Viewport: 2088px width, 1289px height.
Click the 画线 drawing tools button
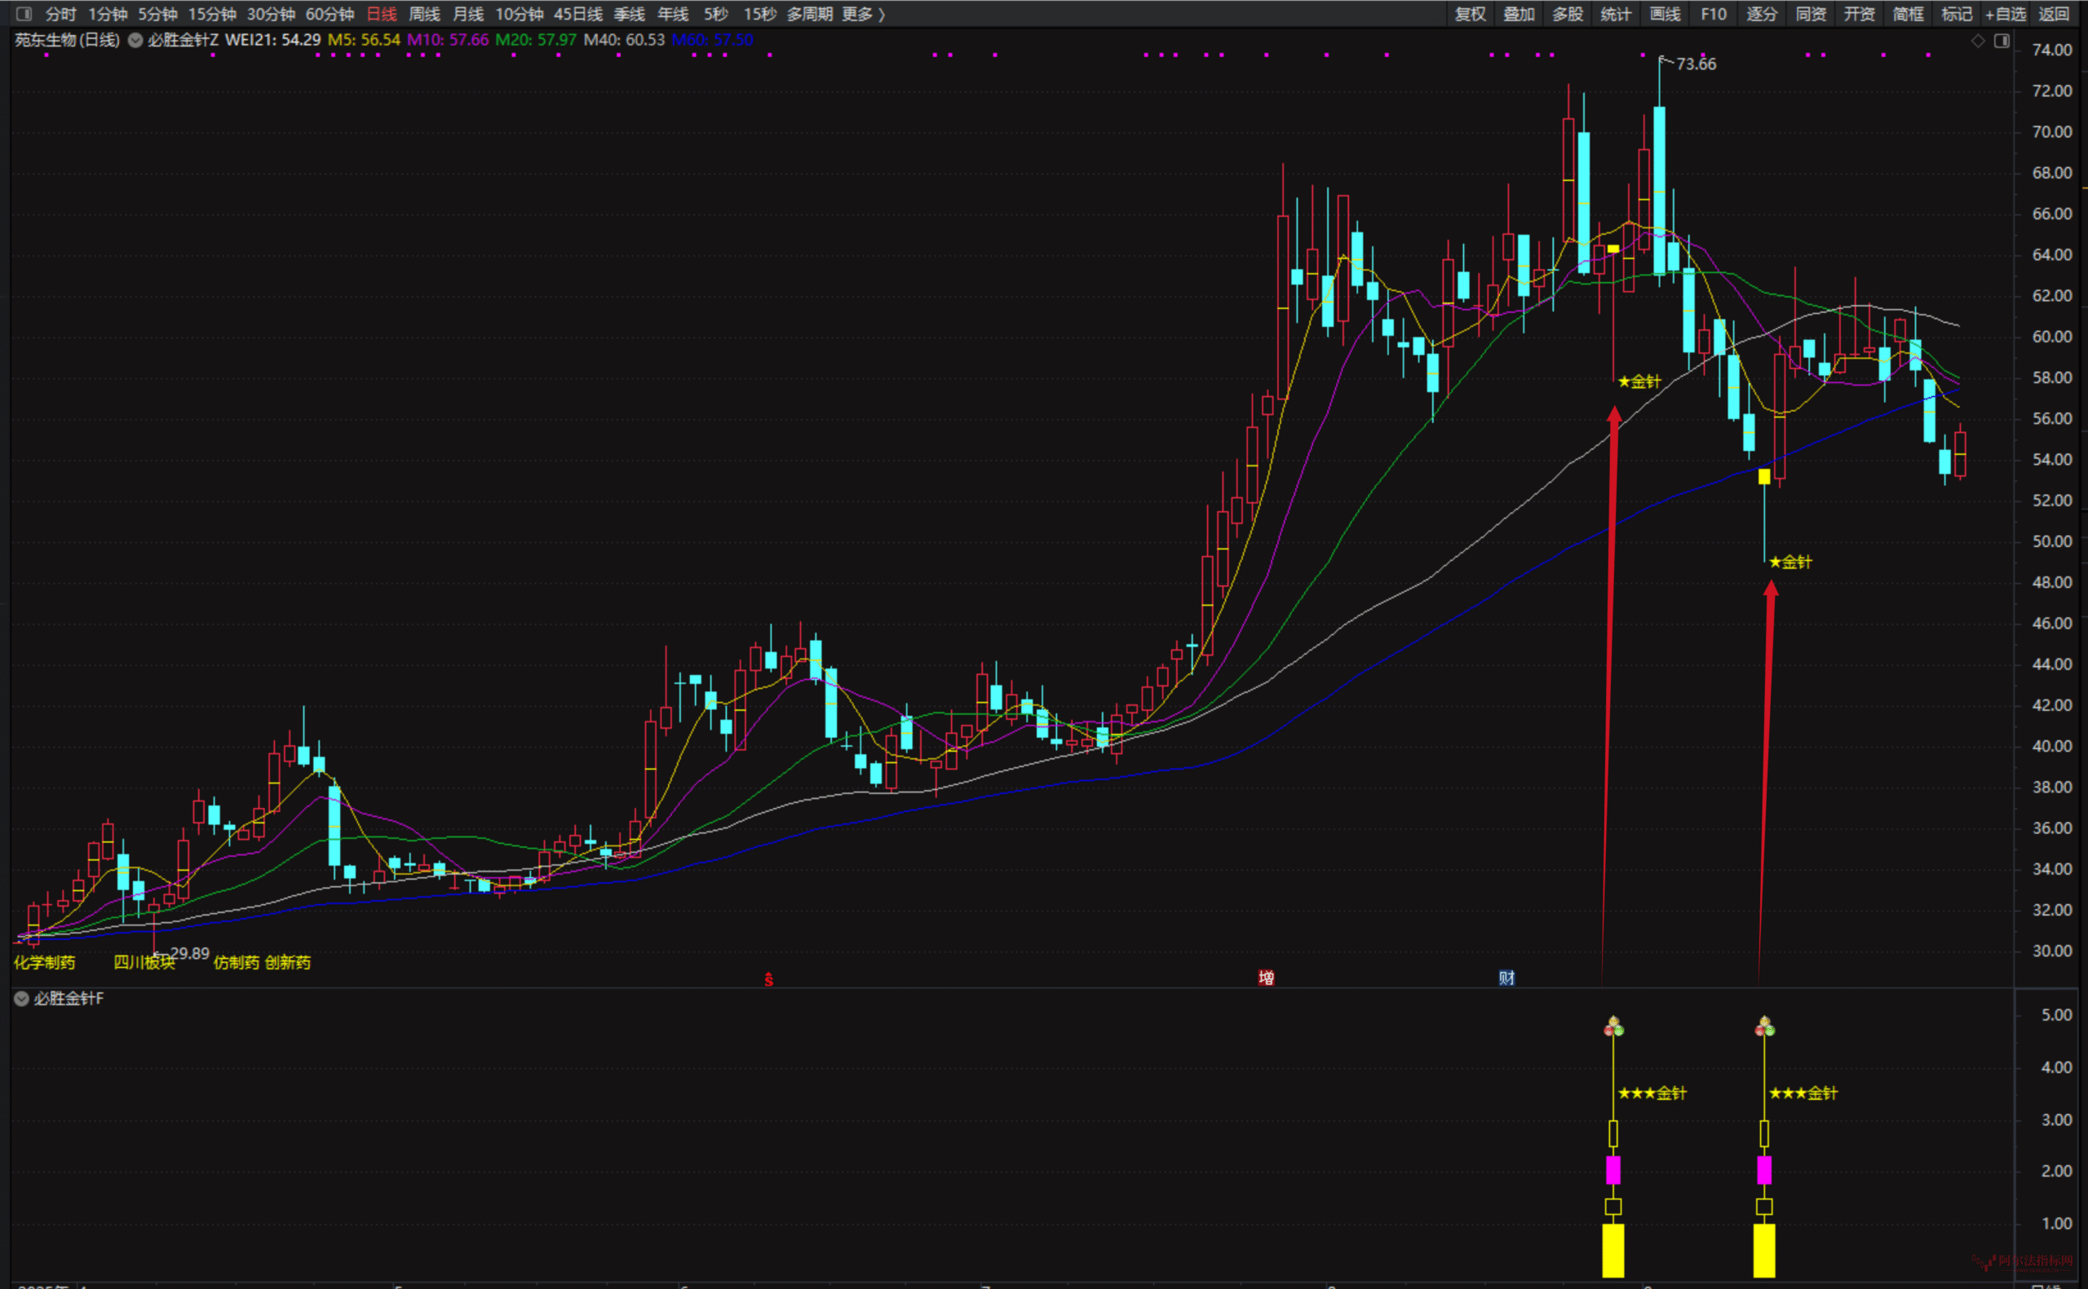pyautogui.click(x=1664, y=14)
